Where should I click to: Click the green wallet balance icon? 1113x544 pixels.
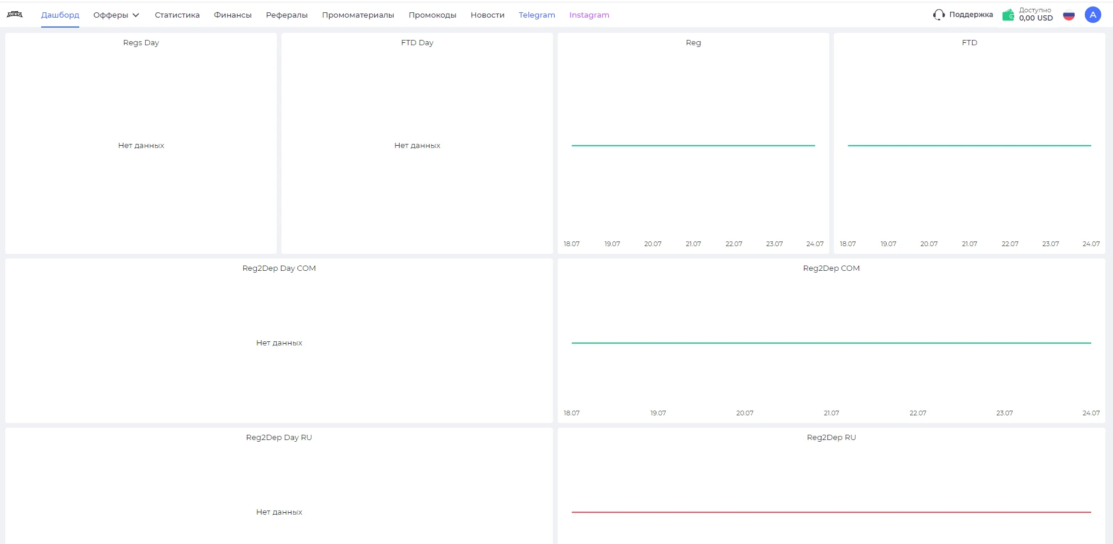coord(1008,15)
